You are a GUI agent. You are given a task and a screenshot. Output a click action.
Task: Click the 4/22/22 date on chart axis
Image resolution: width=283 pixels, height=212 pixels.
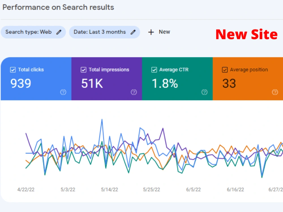click(26, 189)
